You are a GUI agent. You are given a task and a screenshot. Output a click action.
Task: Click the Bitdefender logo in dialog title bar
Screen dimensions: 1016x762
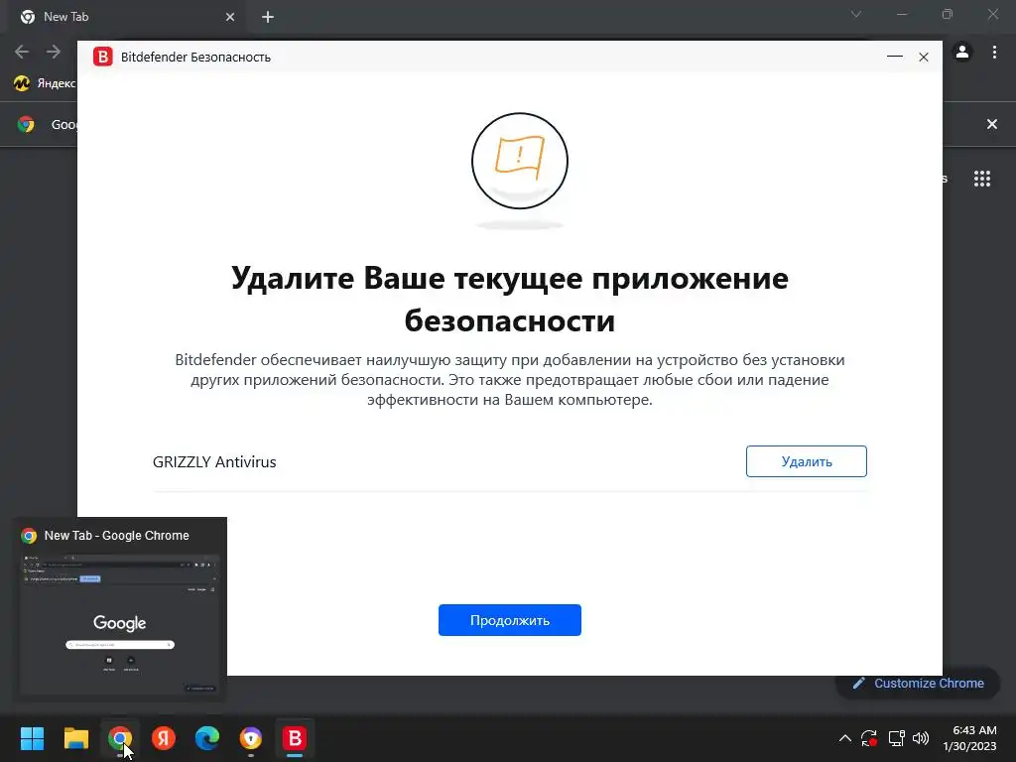tap(102, 57)
